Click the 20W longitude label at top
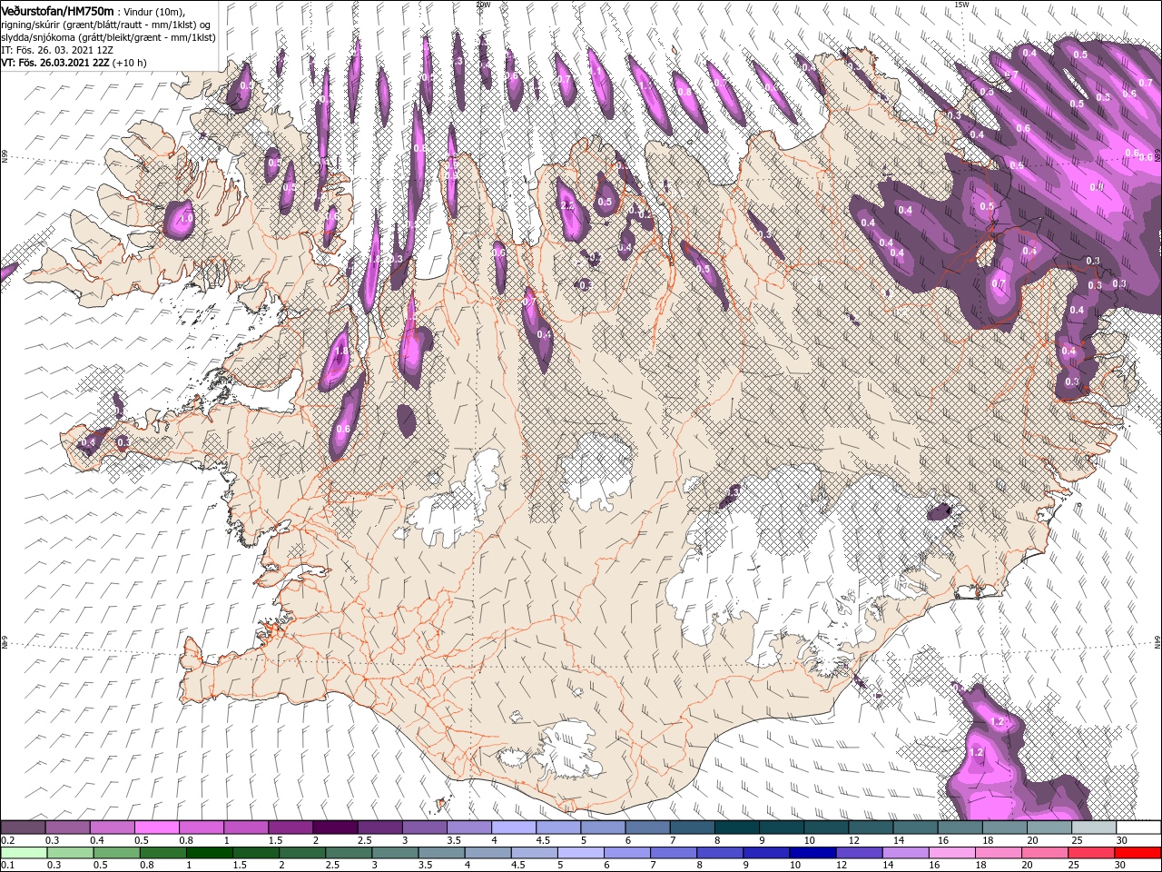The height and width of the screenshot is (872, 1162). [x=482, y=5]
